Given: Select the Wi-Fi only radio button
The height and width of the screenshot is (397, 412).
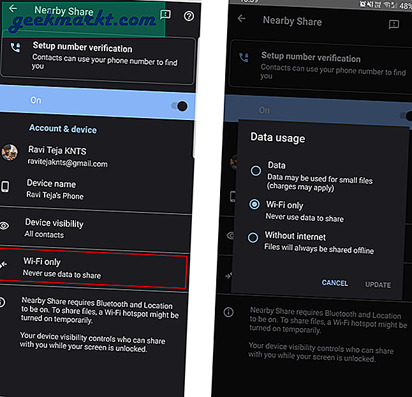Looking at the screenshot, I should (254, 205).
